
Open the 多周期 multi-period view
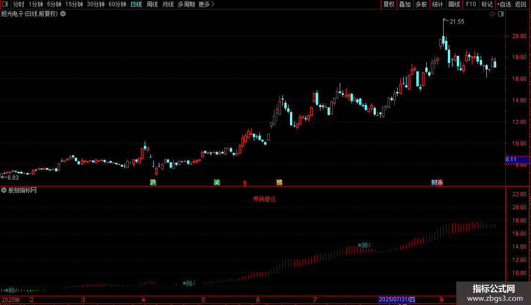coord(186,4)
